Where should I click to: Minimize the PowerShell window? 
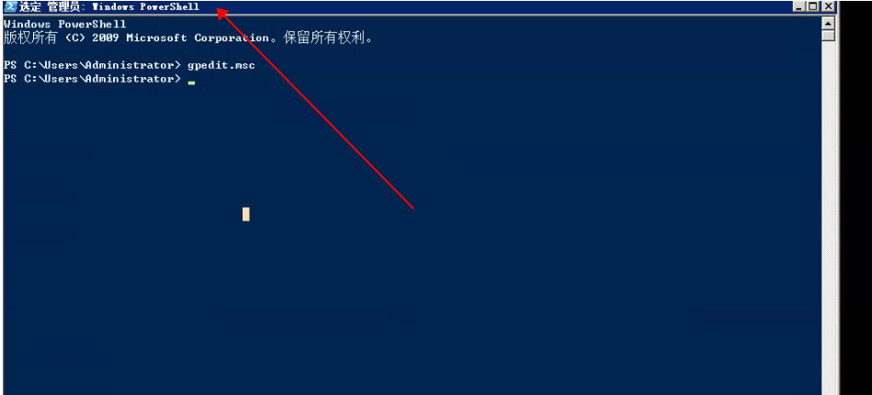(x=799, y=6)
